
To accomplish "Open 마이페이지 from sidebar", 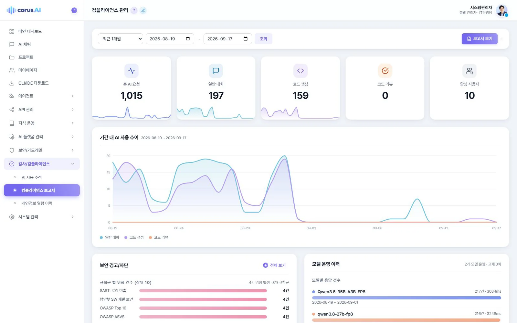I will 42,70.
